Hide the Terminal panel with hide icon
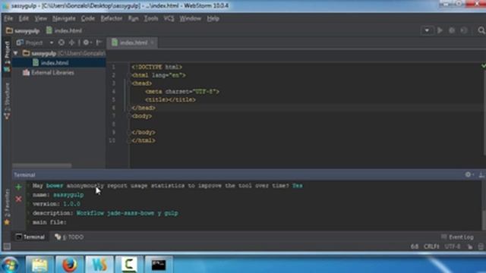The height and width of the screenshot is (273, 486). 481,174
